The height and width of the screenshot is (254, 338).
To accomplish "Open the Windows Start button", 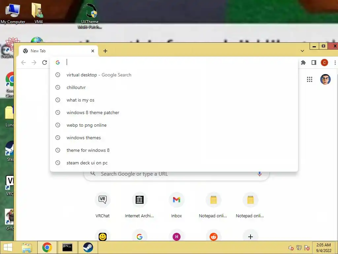I will click(8, 247).
